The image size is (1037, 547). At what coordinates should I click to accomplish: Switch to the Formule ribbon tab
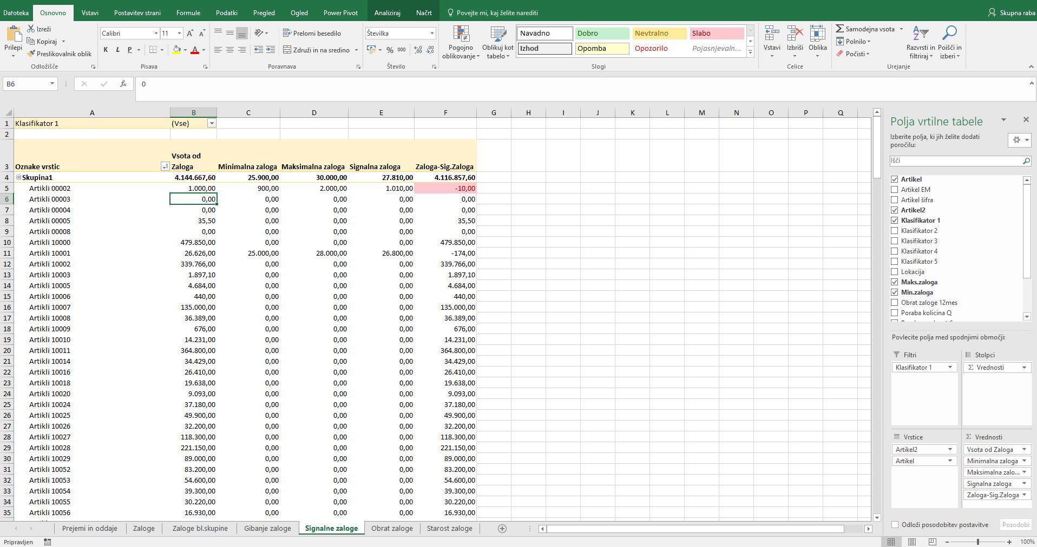pos(188,12)
